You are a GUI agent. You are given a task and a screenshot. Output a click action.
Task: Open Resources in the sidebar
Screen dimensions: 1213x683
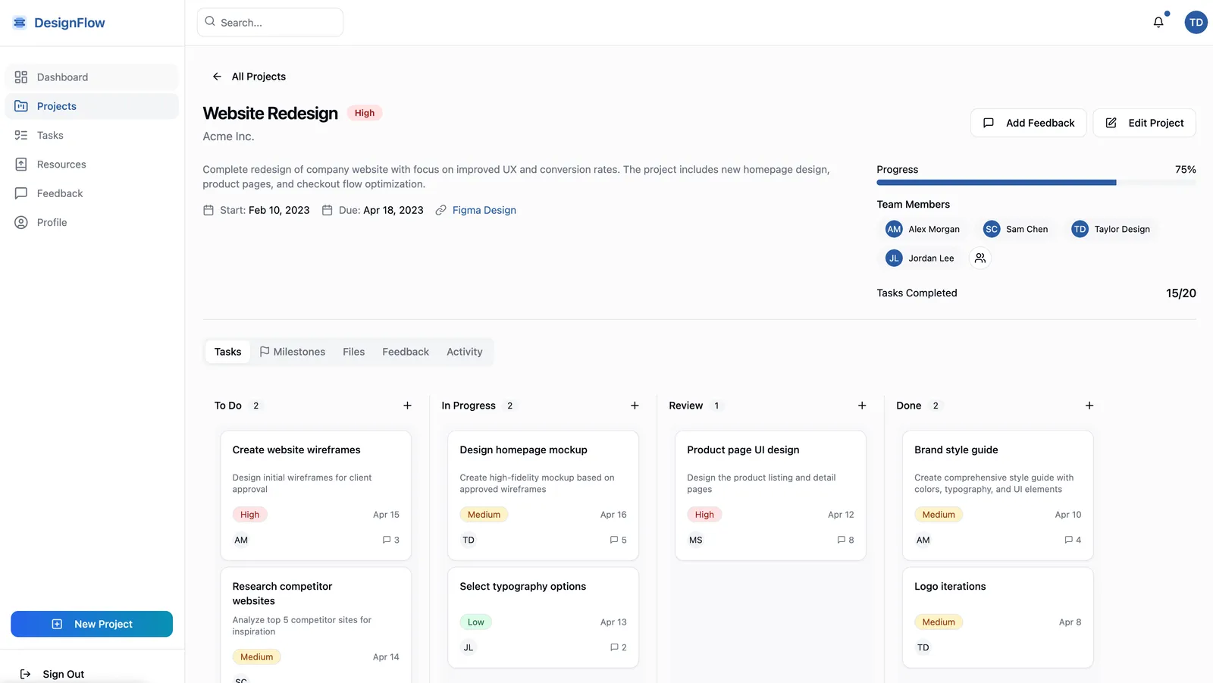point(92,164)
